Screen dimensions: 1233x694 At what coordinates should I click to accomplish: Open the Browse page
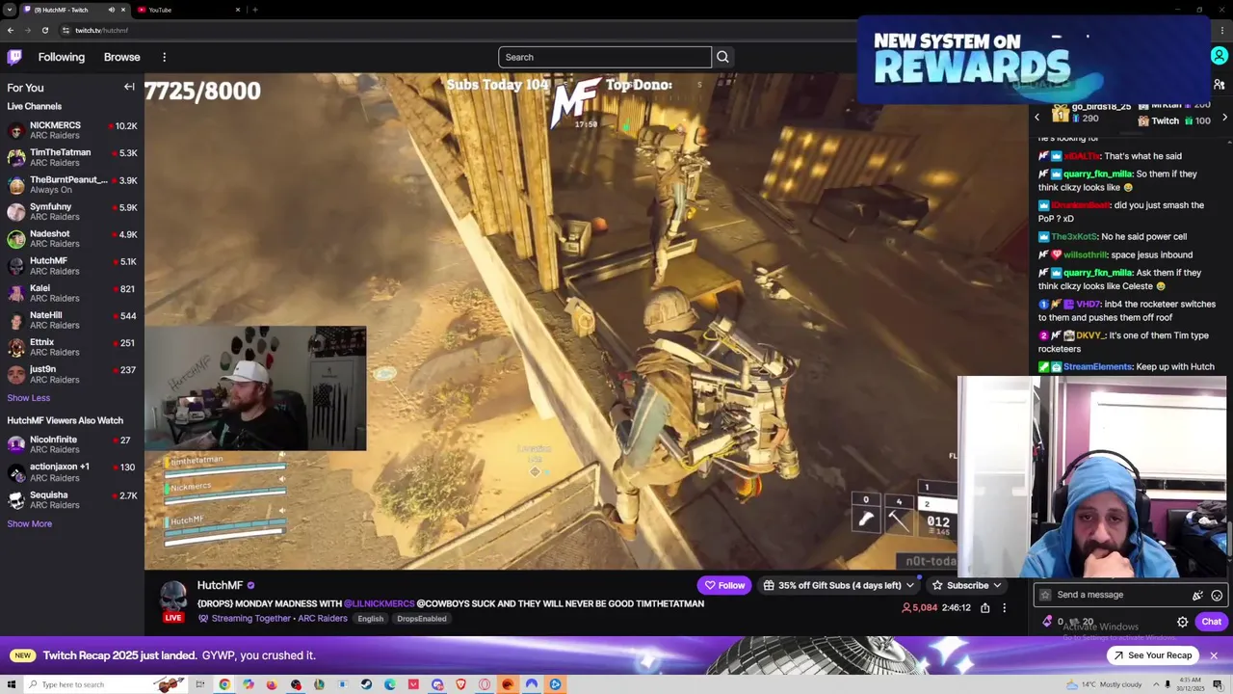coord(122,57)
